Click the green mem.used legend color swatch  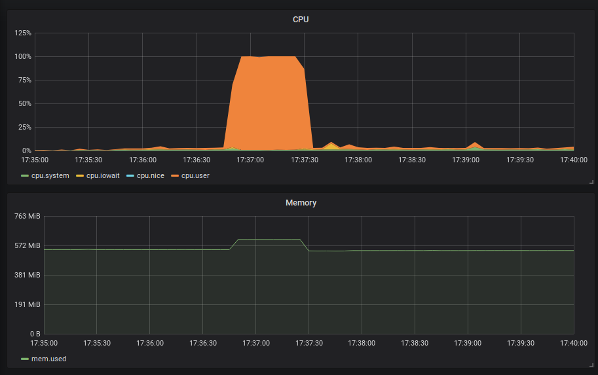25,359
